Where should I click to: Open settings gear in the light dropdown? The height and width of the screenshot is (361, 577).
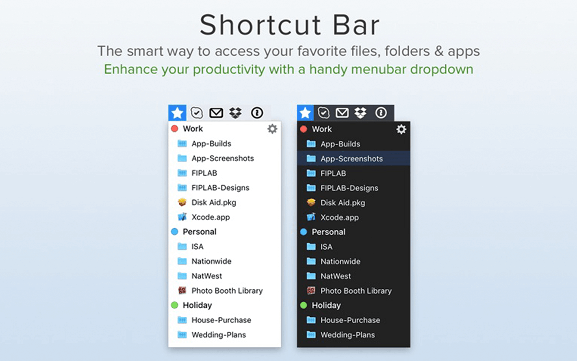(272, 129)
